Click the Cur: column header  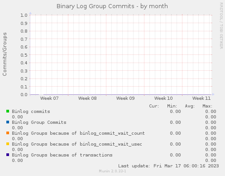point(154,106)
